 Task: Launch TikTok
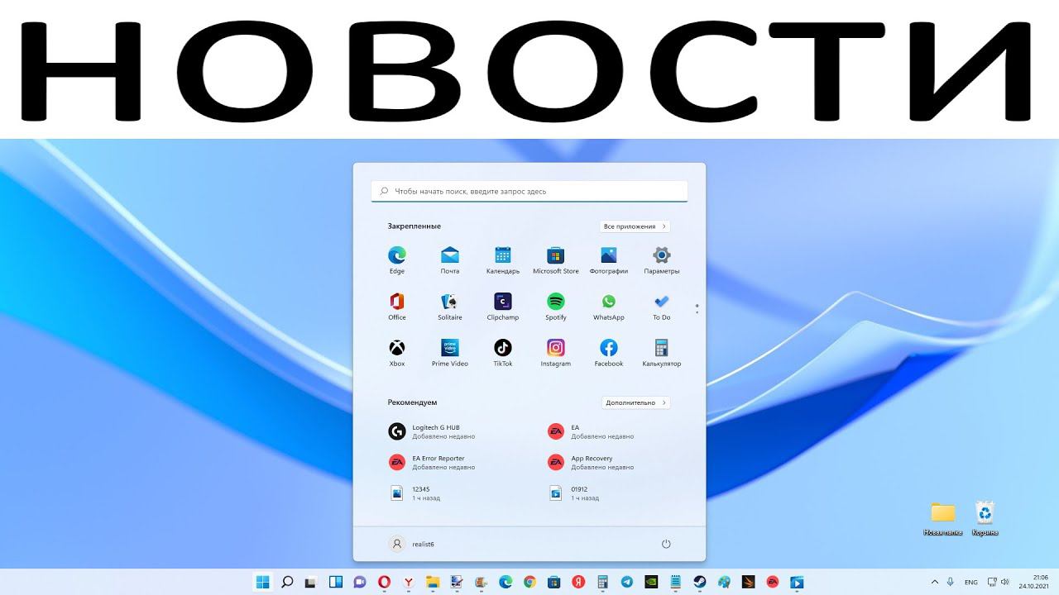[503, 352]
